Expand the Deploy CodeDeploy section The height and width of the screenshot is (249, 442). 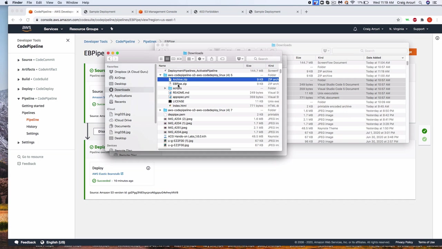(19, 89)
